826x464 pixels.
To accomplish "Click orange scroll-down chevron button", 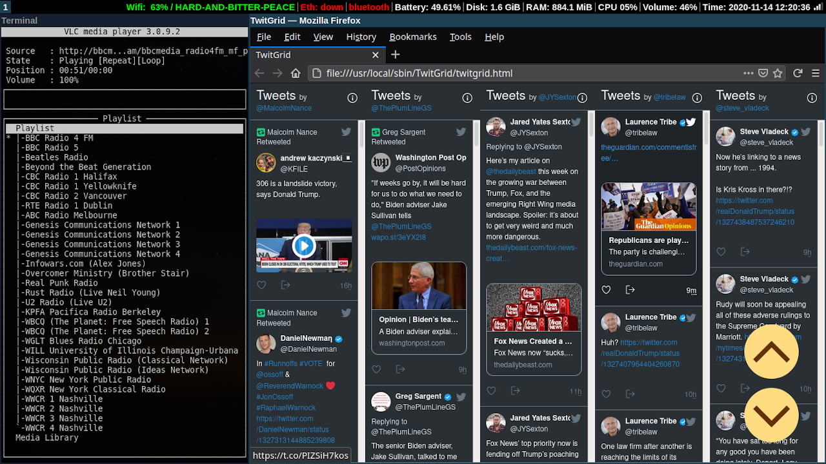I will click(772, 415).
